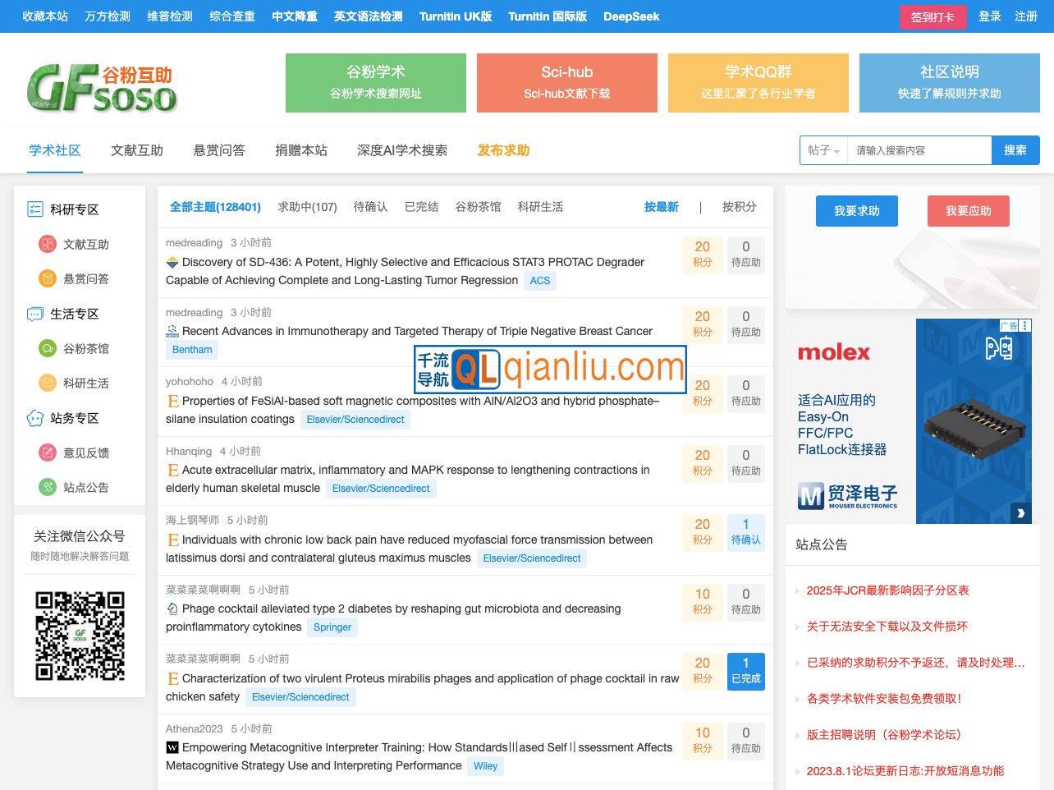Click the 谷粉茶馆 sidebar icon
Viewport: 1054px width, 790px height.
pyautogui.click(x=48, y=349)
